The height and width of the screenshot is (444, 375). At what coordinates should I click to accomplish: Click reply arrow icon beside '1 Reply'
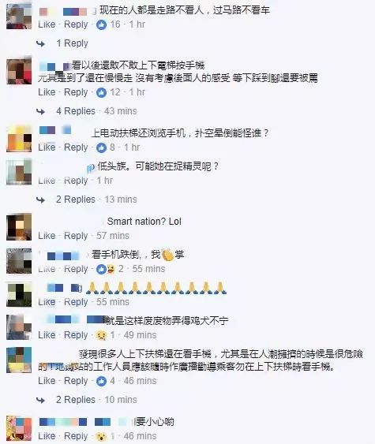tap(41, 43)
